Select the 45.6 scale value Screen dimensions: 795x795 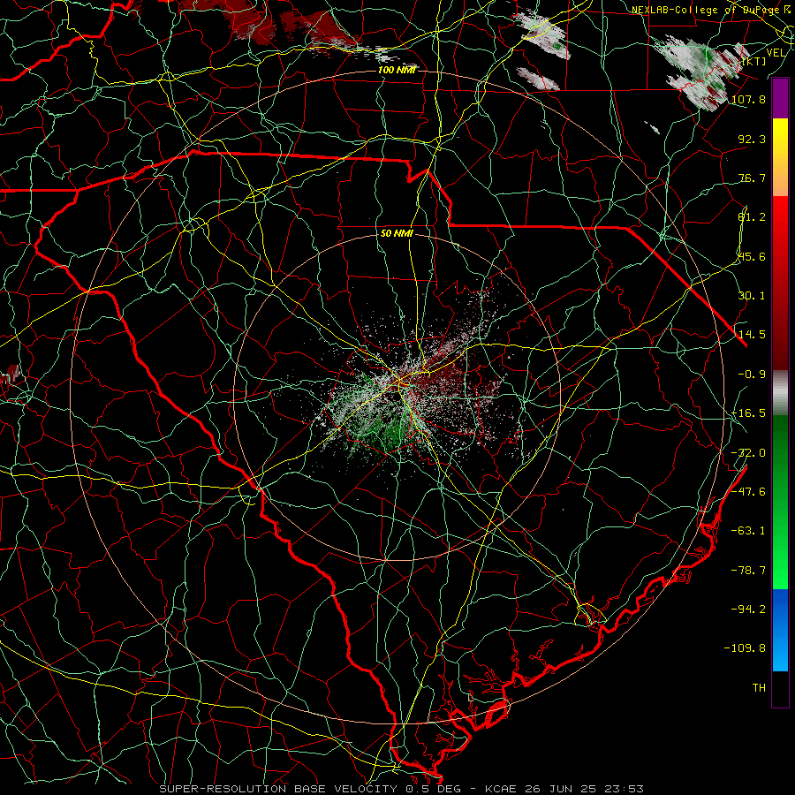point(752,256)
